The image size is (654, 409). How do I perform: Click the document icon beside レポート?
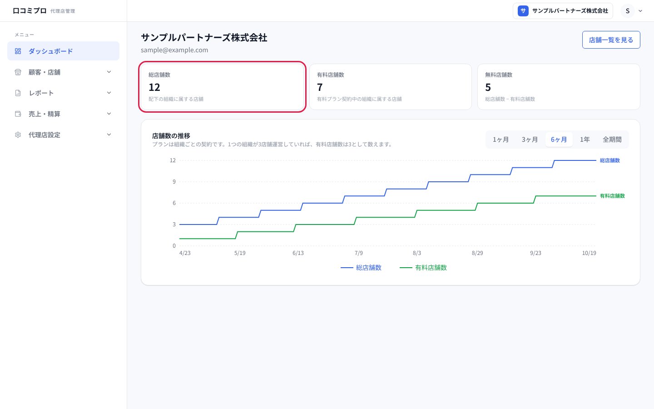[18, 93]
